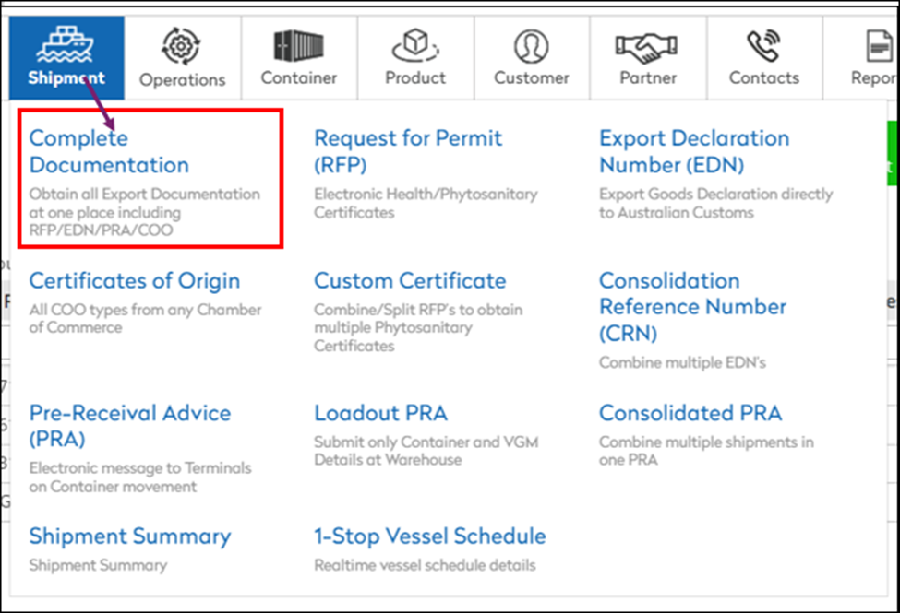Viewport: 900px width, 613px height.
Task: Open the Shipment menu label
Action: click(66, 78)
